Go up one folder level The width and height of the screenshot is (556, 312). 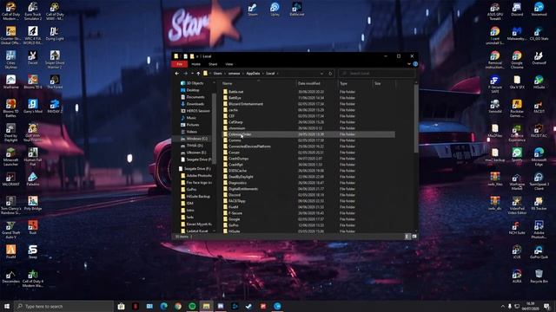198,73
